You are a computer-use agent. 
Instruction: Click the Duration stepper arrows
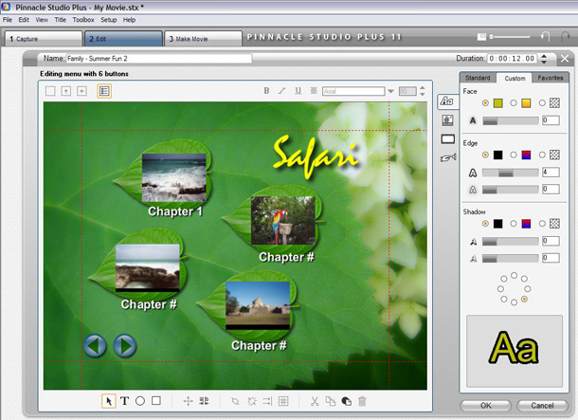point(544,59)
